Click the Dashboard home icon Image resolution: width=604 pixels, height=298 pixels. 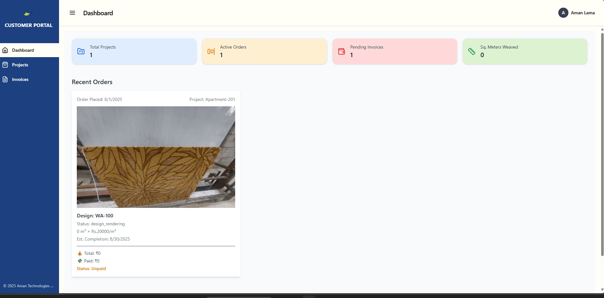tap(5, 50)
